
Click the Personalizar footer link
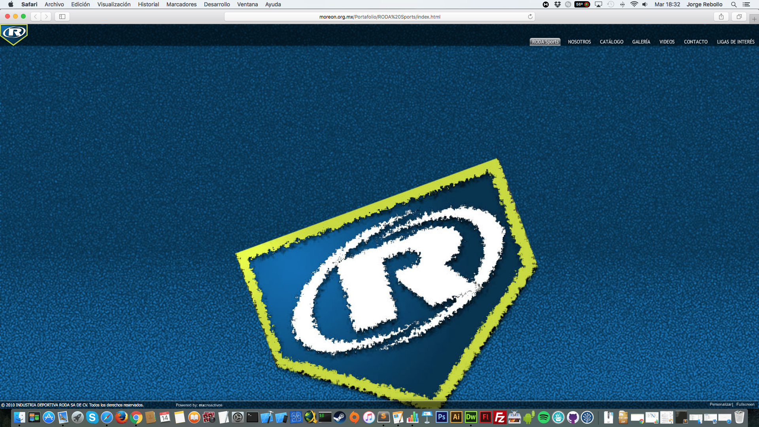720,404
